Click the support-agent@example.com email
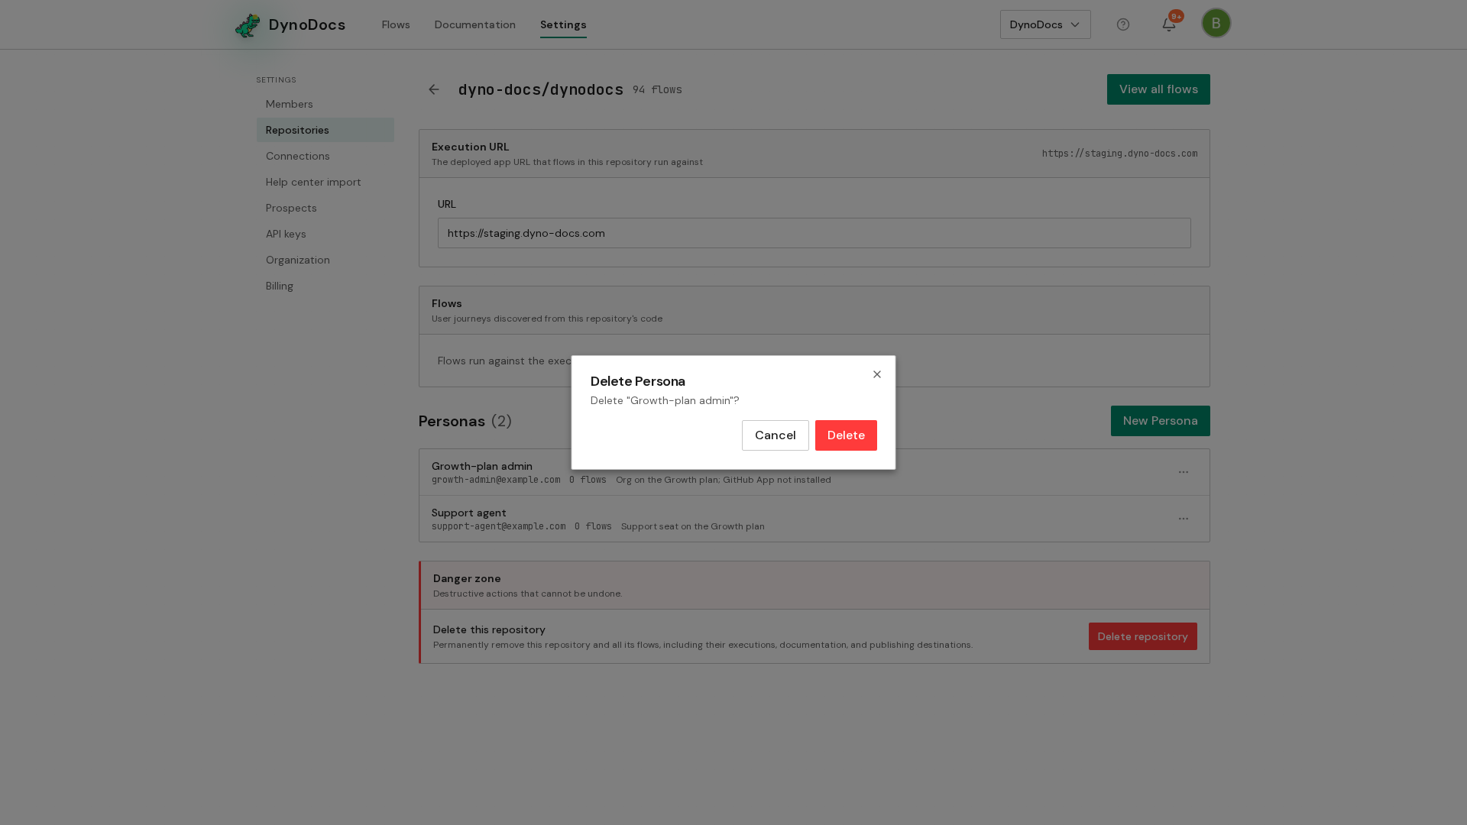Screen dimensions: 1467x825 499,526
